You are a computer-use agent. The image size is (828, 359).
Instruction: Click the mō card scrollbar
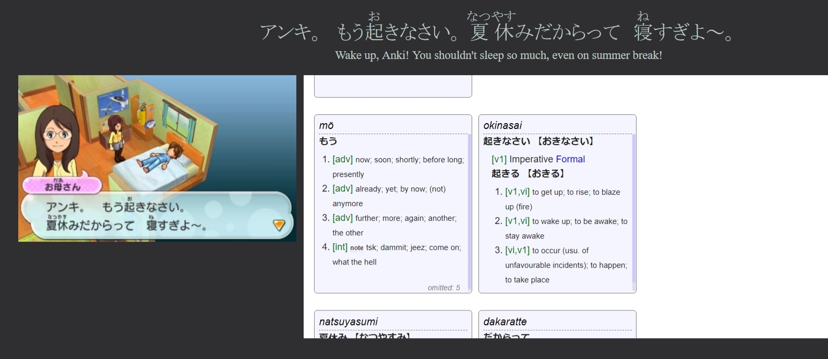coord(470,212)
